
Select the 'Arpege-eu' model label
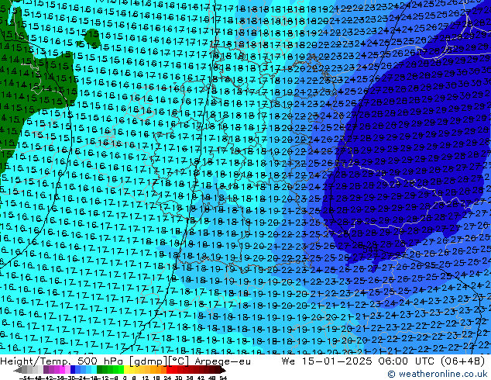(x=222, y=361)
